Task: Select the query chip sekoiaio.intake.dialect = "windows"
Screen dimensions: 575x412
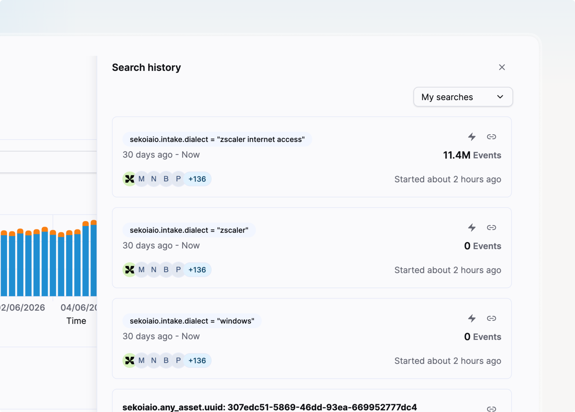Action: click(x=192, y=321)
